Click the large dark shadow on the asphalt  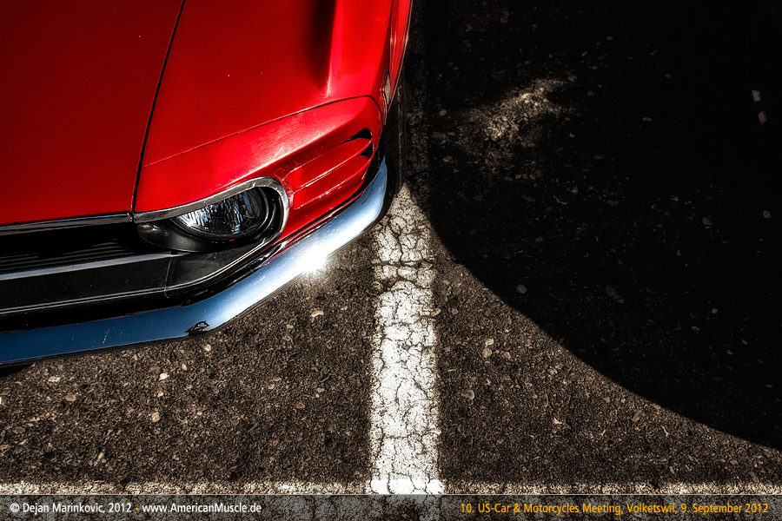(626, 260)
